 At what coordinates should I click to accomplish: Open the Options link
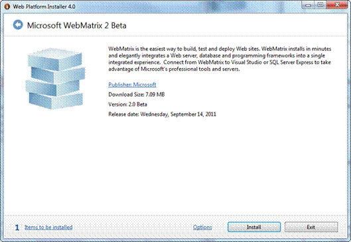(x=202, y=227)
